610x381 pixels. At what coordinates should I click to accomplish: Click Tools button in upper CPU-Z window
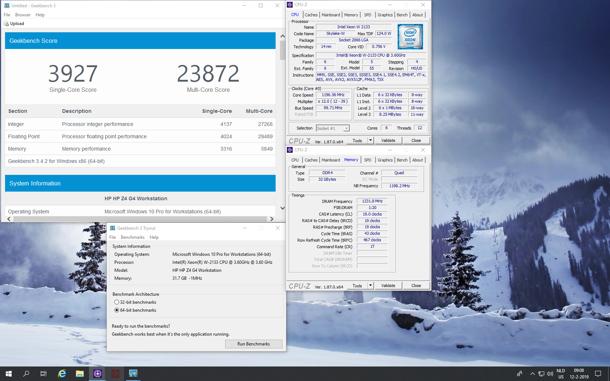[x=357, y=140]
